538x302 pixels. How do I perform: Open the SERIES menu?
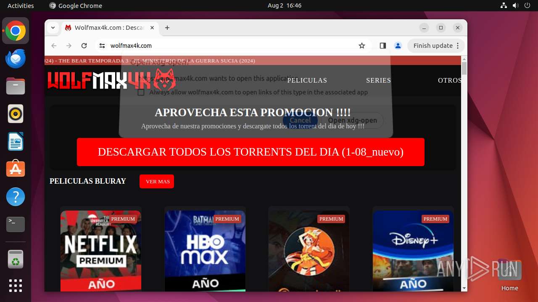click(378, 81)
